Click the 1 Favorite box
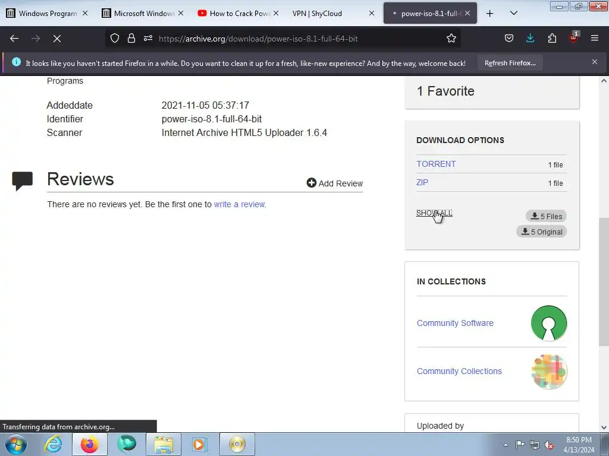This screenshot has height=456, width=609. point(492,92)
